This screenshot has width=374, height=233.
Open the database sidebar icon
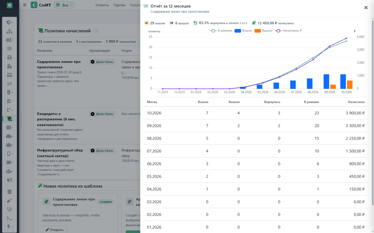[9, 192]
